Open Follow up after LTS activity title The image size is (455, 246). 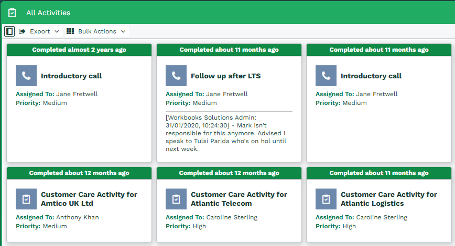tap(226, 76)
